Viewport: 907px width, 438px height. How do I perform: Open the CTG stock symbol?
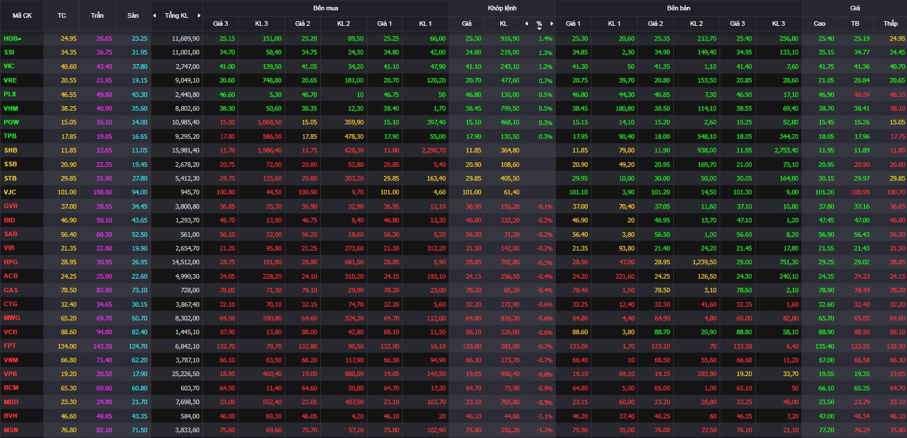[x=10, y=304]
